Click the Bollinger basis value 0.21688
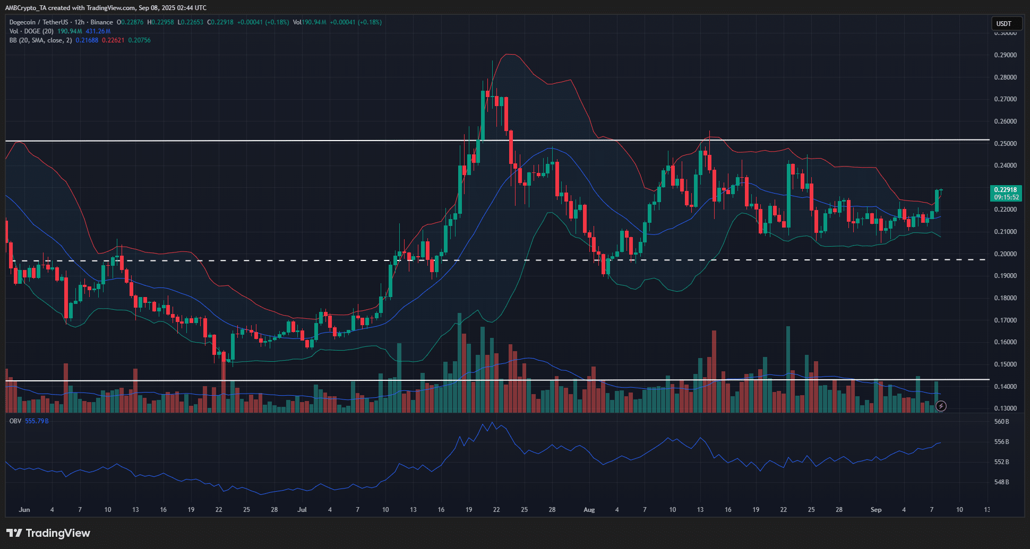The width and height of the screenshot is (1030, 549). point(87,40)
